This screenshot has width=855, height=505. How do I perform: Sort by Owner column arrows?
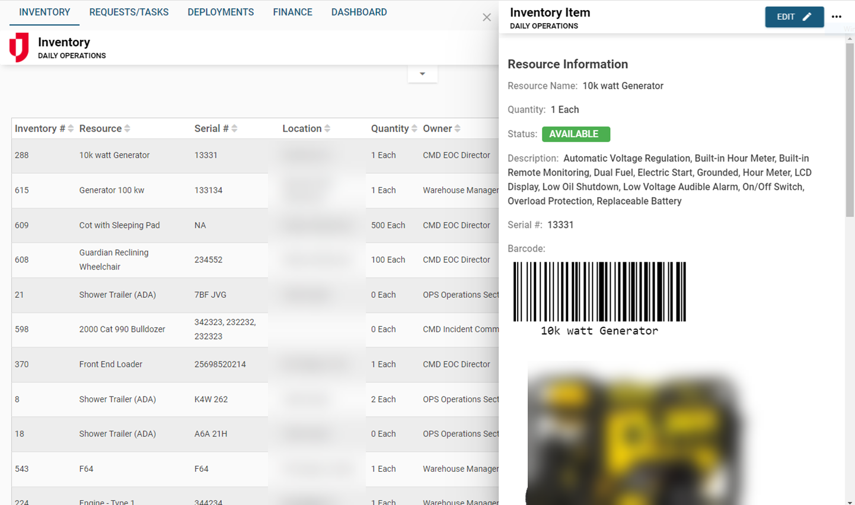[457, 129]
